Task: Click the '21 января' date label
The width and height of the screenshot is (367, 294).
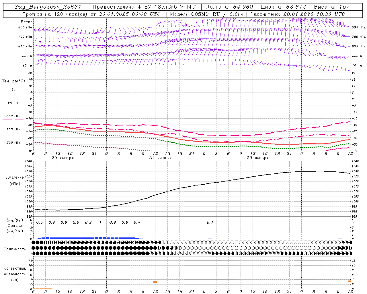Action: tap(160, 158)
